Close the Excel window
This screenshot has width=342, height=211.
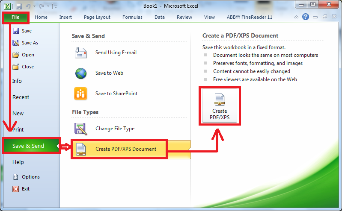tap(329, 5)
